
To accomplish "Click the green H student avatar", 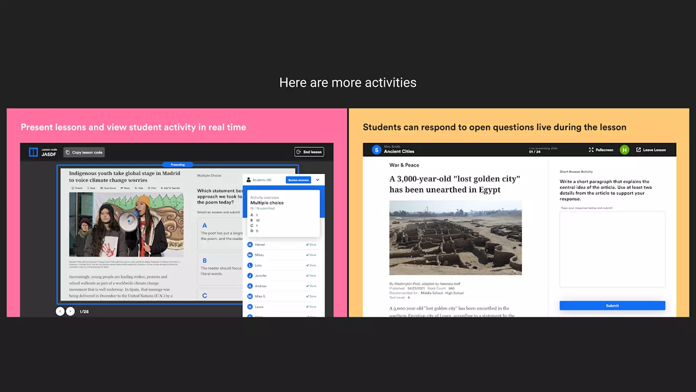I will [624, 150].
